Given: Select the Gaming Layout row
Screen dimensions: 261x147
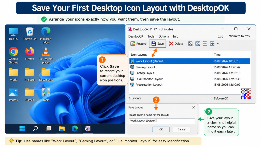Looking at the screenshot, I should (x=190, y=67).
